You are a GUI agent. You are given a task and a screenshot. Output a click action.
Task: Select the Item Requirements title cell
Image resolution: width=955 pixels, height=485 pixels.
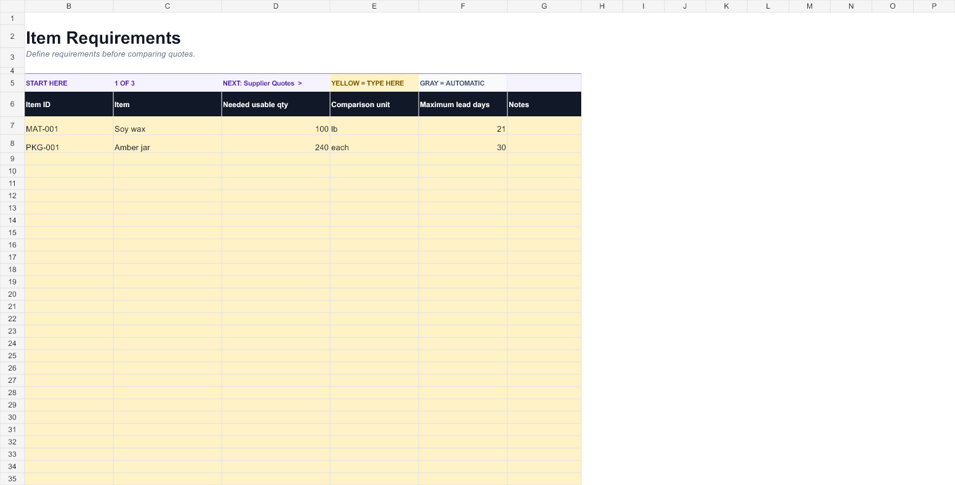pos(103,38)
